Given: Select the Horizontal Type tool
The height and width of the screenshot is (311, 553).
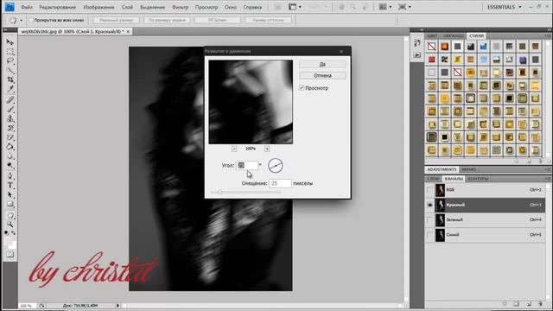Looking at the screenshot, I should point(10,185).
